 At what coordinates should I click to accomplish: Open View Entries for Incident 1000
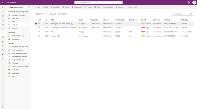click(x=157, y=36)
